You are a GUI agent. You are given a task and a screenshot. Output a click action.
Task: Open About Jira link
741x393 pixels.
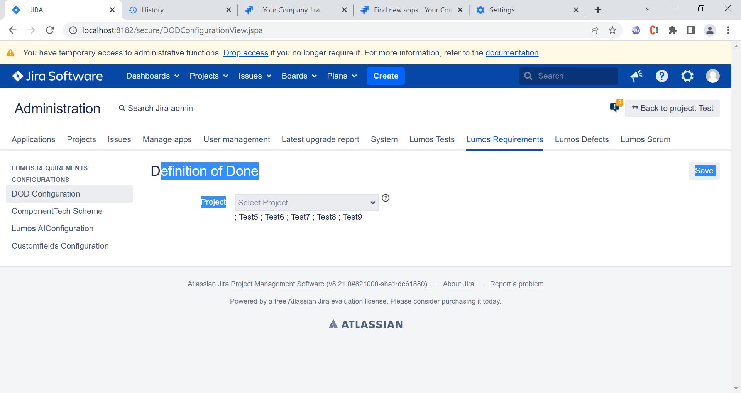pos(458,284)
